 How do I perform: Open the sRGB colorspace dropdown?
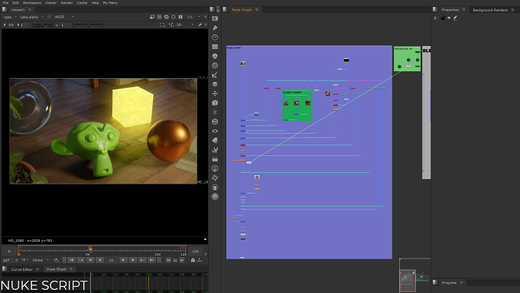(64, 17)
